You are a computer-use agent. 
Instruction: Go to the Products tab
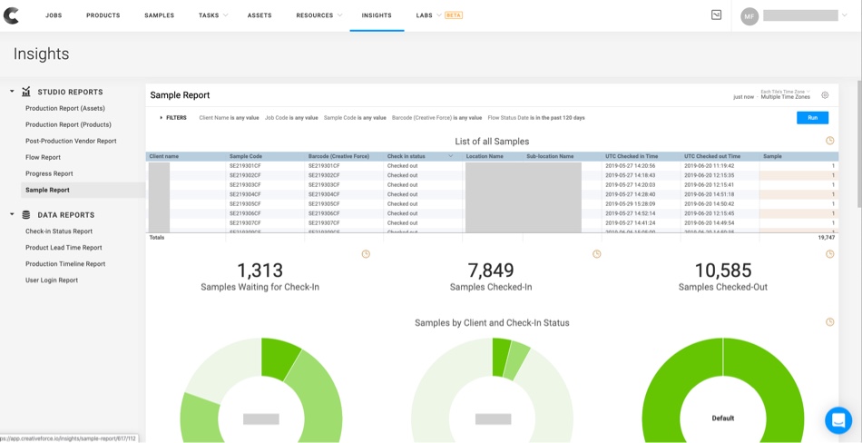(x=103, y=15)
